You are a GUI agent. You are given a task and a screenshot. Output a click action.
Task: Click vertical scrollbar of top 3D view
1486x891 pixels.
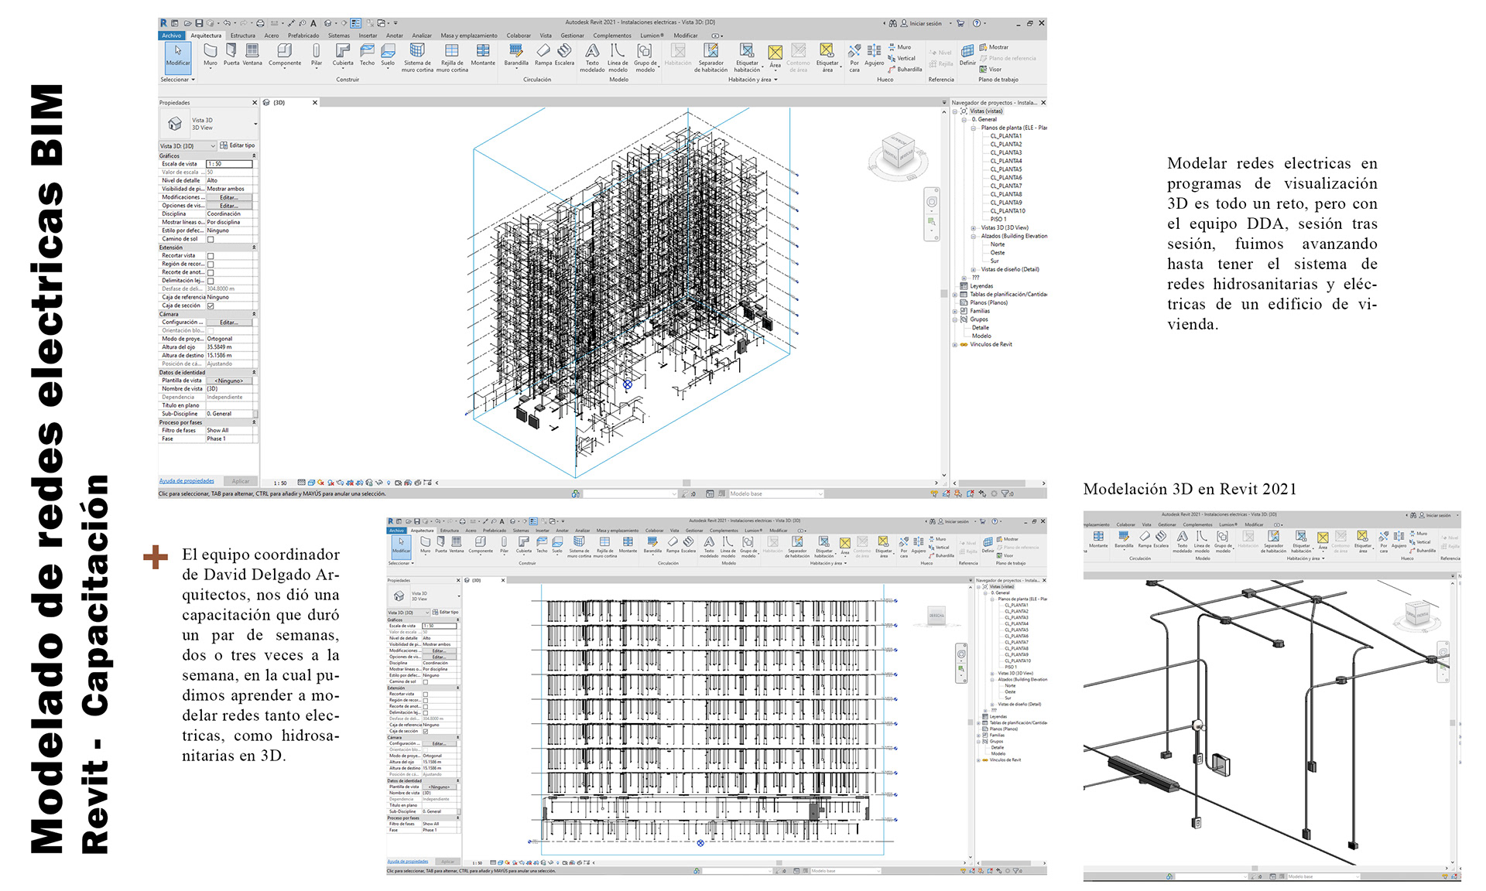pyautogui.click(x=943, y=294)
